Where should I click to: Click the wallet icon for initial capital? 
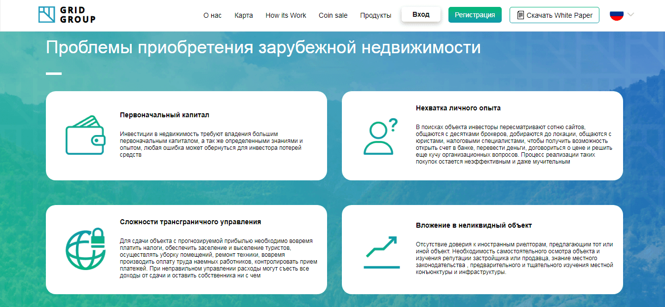pos(85,135)
